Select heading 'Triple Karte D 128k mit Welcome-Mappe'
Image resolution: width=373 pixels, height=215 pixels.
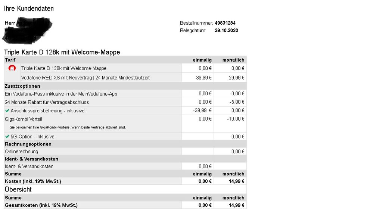tap(62, 52)
